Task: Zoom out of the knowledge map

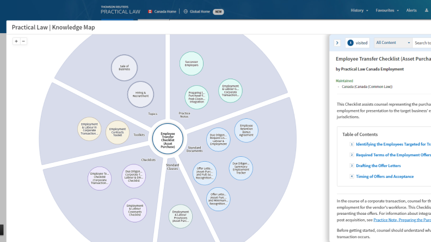Action: [23, 41]
